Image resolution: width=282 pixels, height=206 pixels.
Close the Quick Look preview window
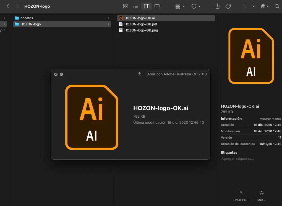click(x=56, y=74)
